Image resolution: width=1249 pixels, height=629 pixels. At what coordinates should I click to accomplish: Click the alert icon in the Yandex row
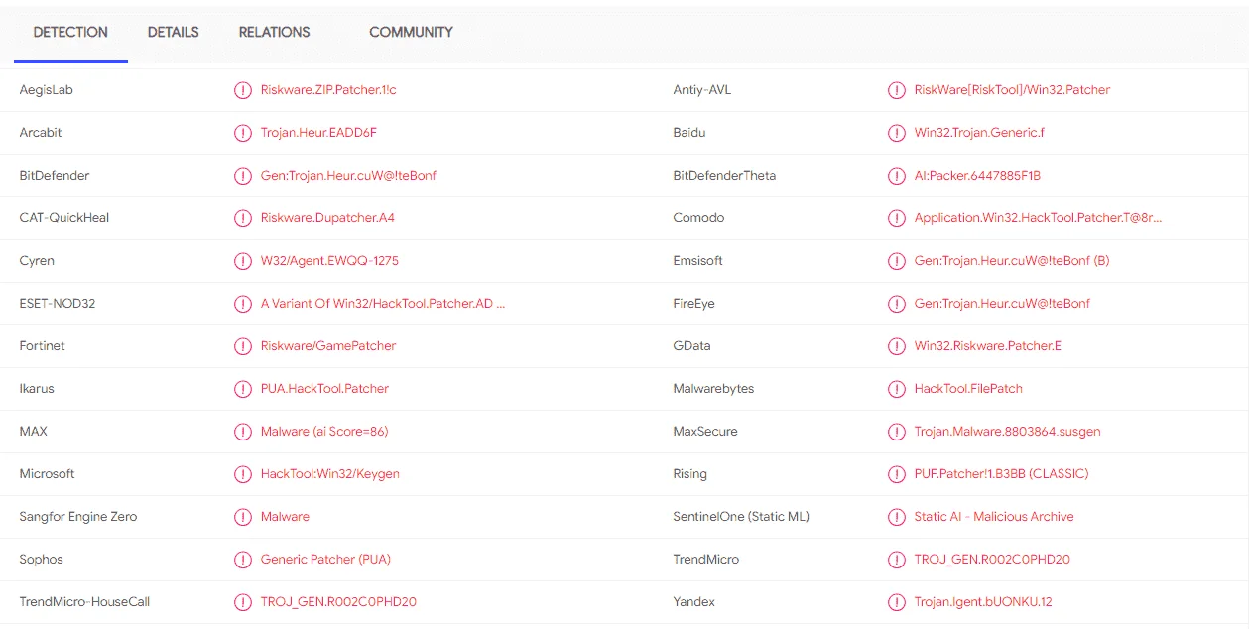[x=897, y=602]
